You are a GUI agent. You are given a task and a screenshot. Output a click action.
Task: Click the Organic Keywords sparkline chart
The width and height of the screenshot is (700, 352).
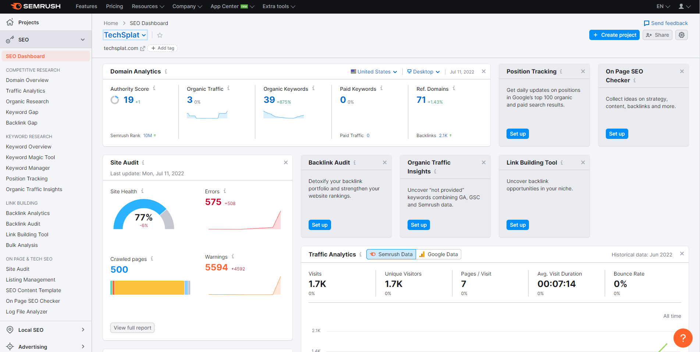coord(284,115)
